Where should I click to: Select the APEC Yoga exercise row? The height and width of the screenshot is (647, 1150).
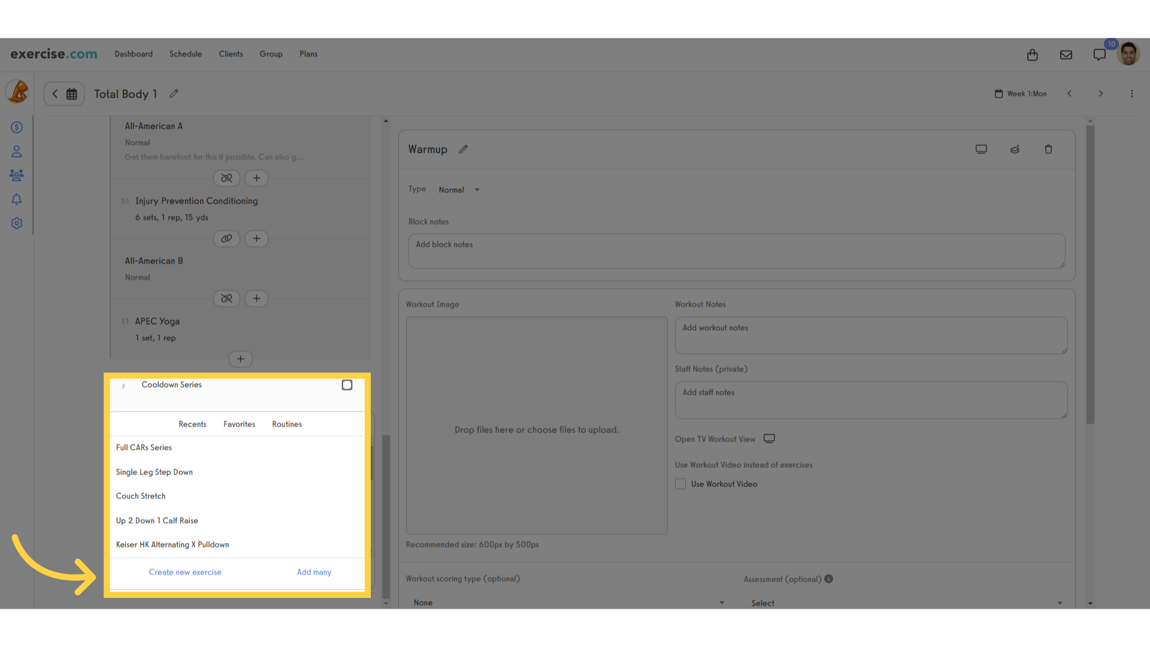[x=241, y=329]
